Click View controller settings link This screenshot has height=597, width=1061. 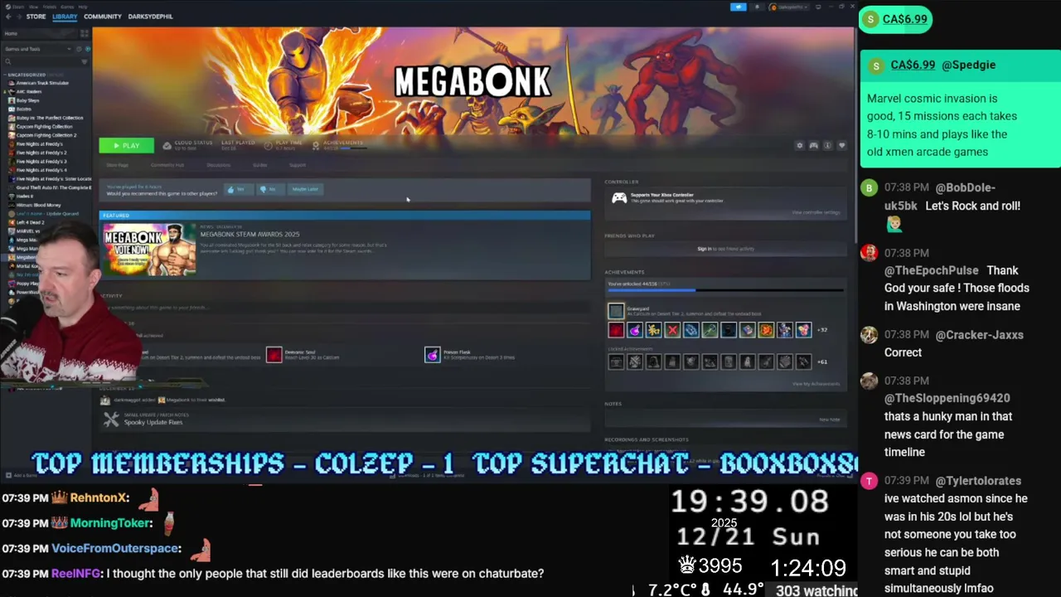[816, 213]
